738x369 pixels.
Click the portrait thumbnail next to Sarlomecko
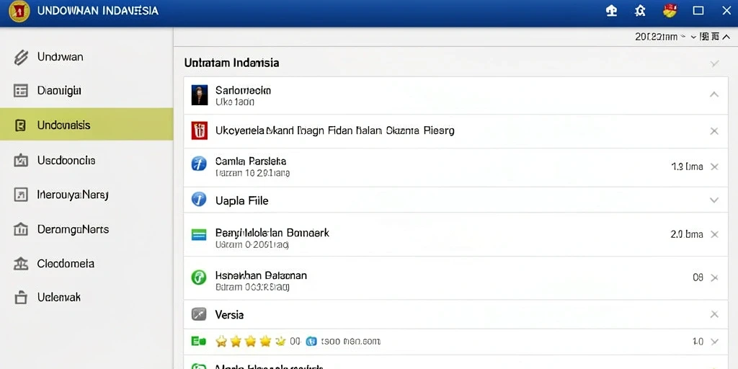pos(200,95)
